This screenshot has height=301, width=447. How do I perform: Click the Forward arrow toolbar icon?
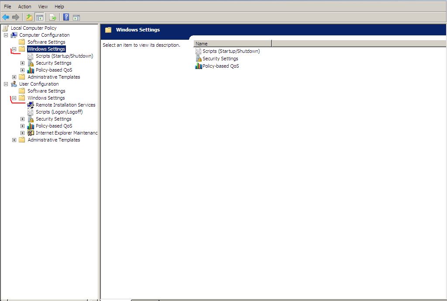point(16,17)
